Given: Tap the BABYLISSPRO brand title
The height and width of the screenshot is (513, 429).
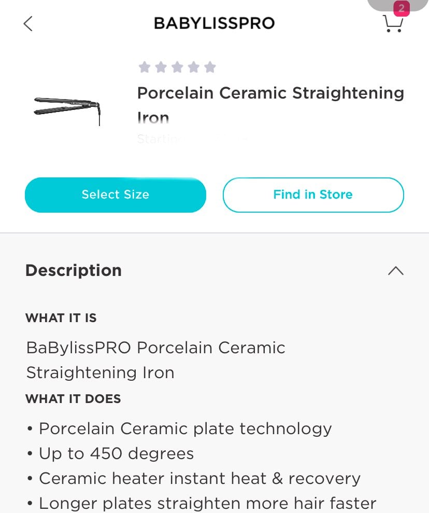Looking at the screenshot, I should tap(214, 23).
